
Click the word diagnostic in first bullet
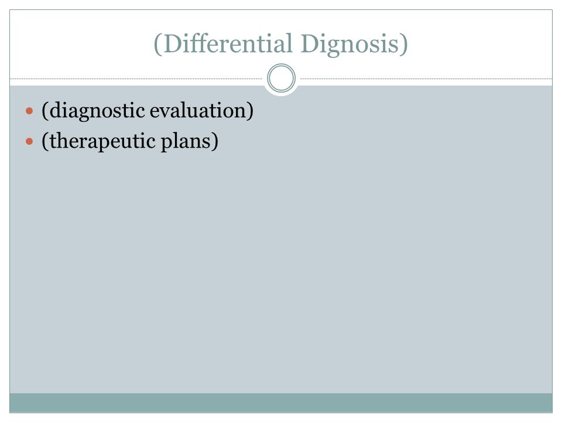tap(97, 111)
